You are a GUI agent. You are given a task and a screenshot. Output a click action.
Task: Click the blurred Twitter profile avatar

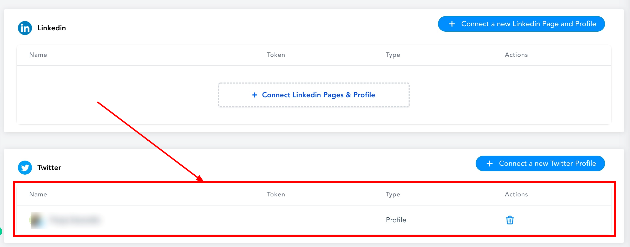(x=37, y=220)
